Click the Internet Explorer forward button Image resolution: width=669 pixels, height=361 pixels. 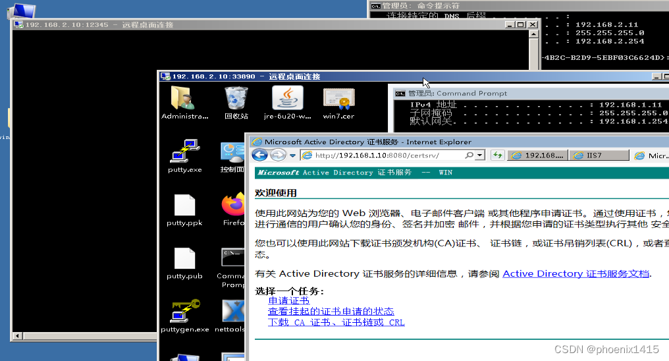[x=278, y=155]
